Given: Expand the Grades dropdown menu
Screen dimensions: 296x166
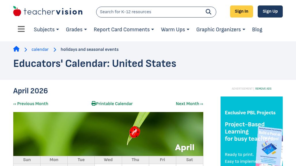Looking at the screenshot, I should pyautogui.click(x=76, y=30).
